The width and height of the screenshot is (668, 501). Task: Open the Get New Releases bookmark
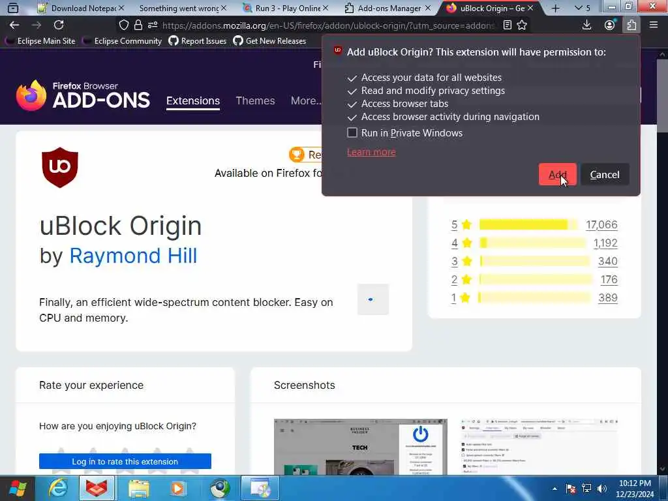coord(270,41)
